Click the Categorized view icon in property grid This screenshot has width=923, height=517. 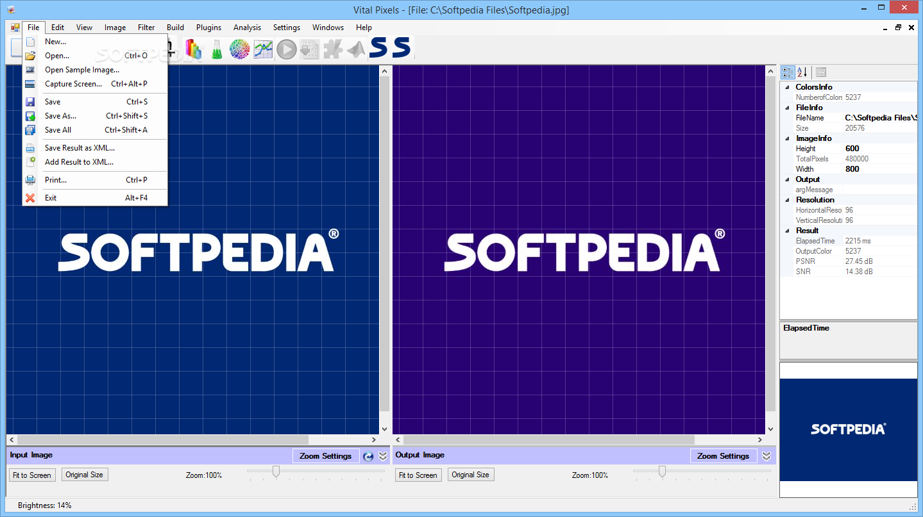pyautogui.click(x=788, y=72)
